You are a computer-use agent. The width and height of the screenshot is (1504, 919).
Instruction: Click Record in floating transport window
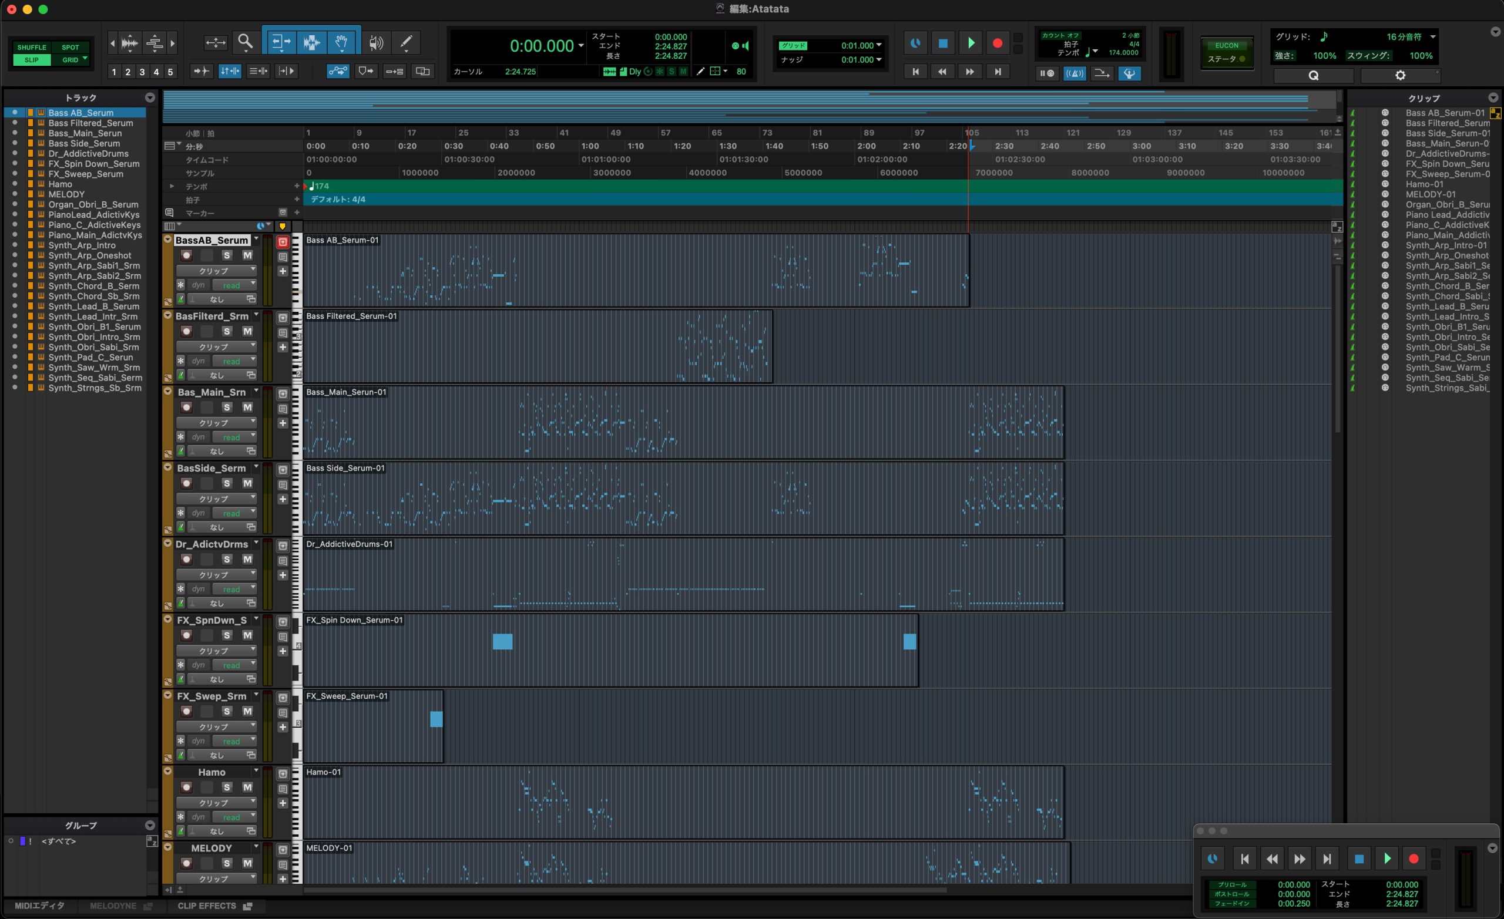pos(1413,859)
